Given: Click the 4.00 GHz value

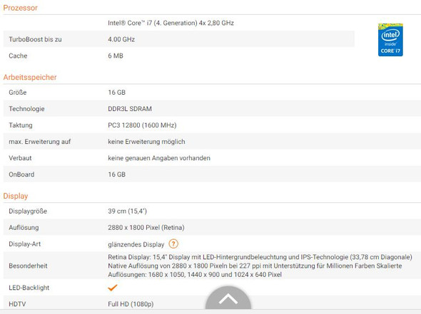Looking at the screenshot, I should [x=121, y=39].
